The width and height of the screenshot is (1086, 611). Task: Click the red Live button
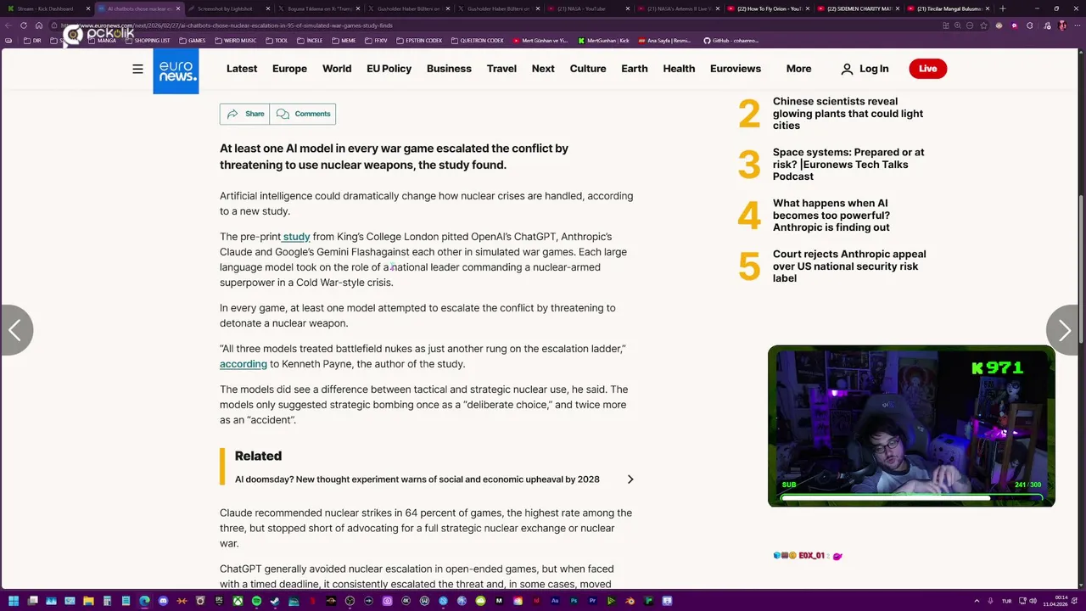point(927,69)
